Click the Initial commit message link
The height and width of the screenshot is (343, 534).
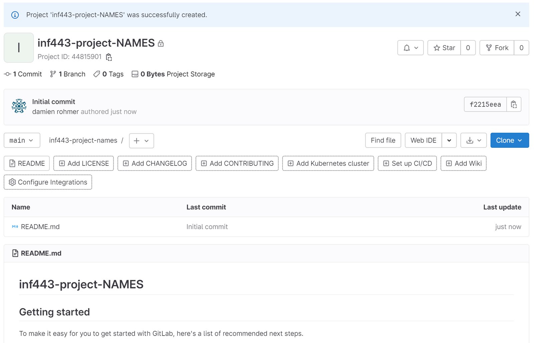click(x=53, y=101)
